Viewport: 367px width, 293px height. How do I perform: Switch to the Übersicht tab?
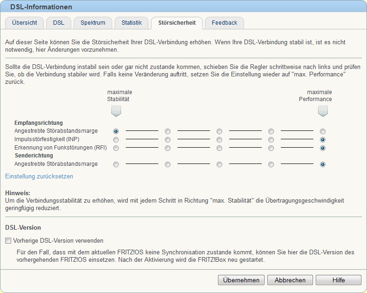click(x=24, y=23)
